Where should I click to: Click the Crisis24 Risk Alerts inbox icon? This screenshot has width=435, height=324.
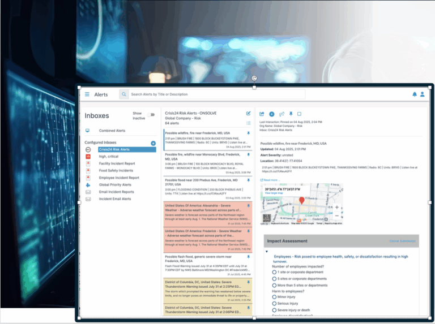(88, 149)
